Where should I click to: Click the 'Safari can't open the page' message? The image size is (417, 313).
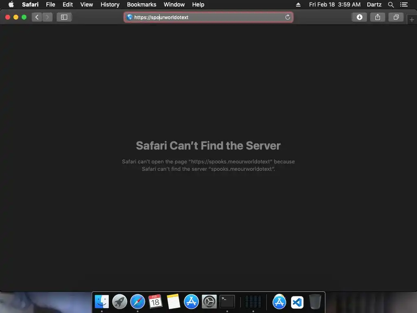208,165
